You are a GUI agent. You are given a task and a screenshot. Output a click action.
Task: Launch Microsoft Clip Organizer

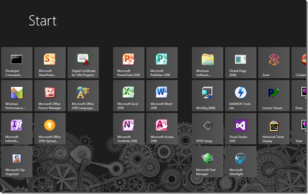coord(17,162)
